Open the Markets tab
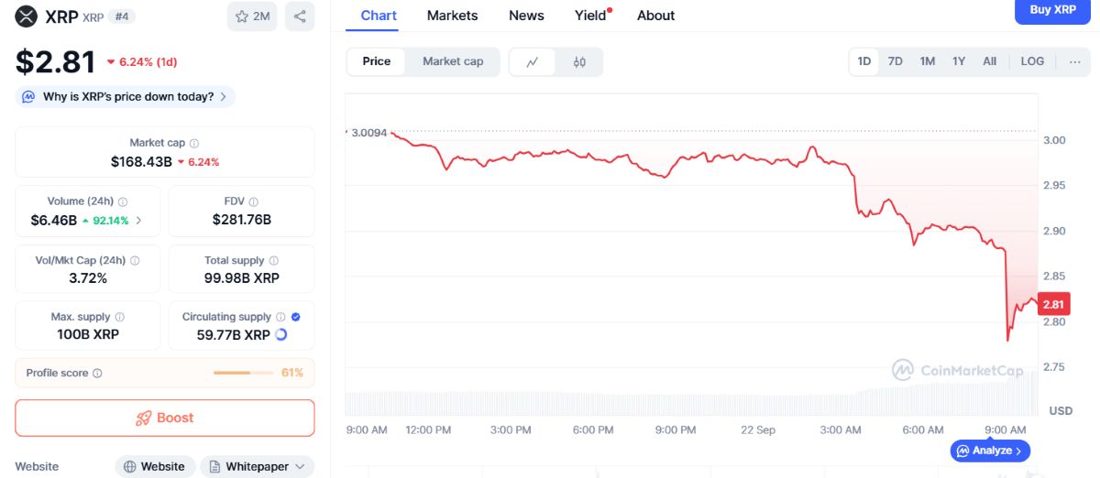The image size is (1100, 478). point(453,16)
